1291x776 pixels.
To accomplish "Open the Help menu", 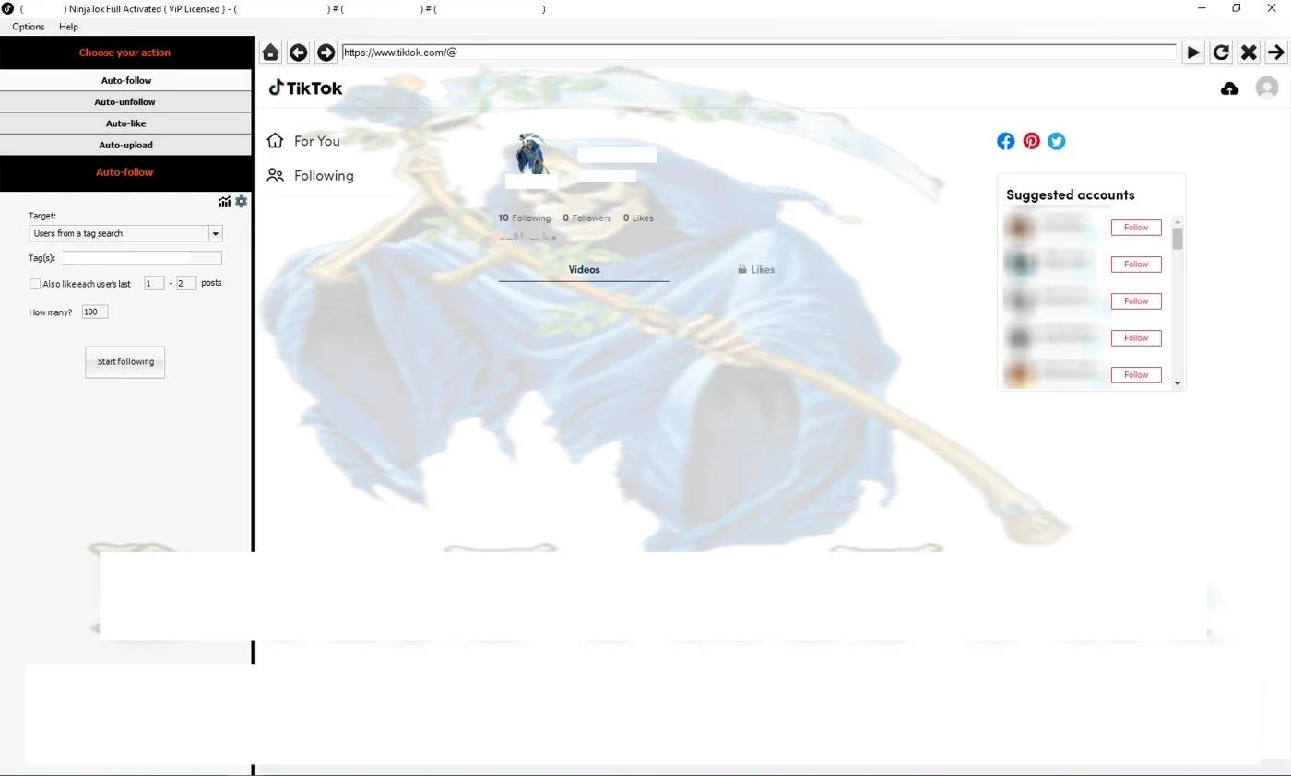I will click(x=68, y=27).
